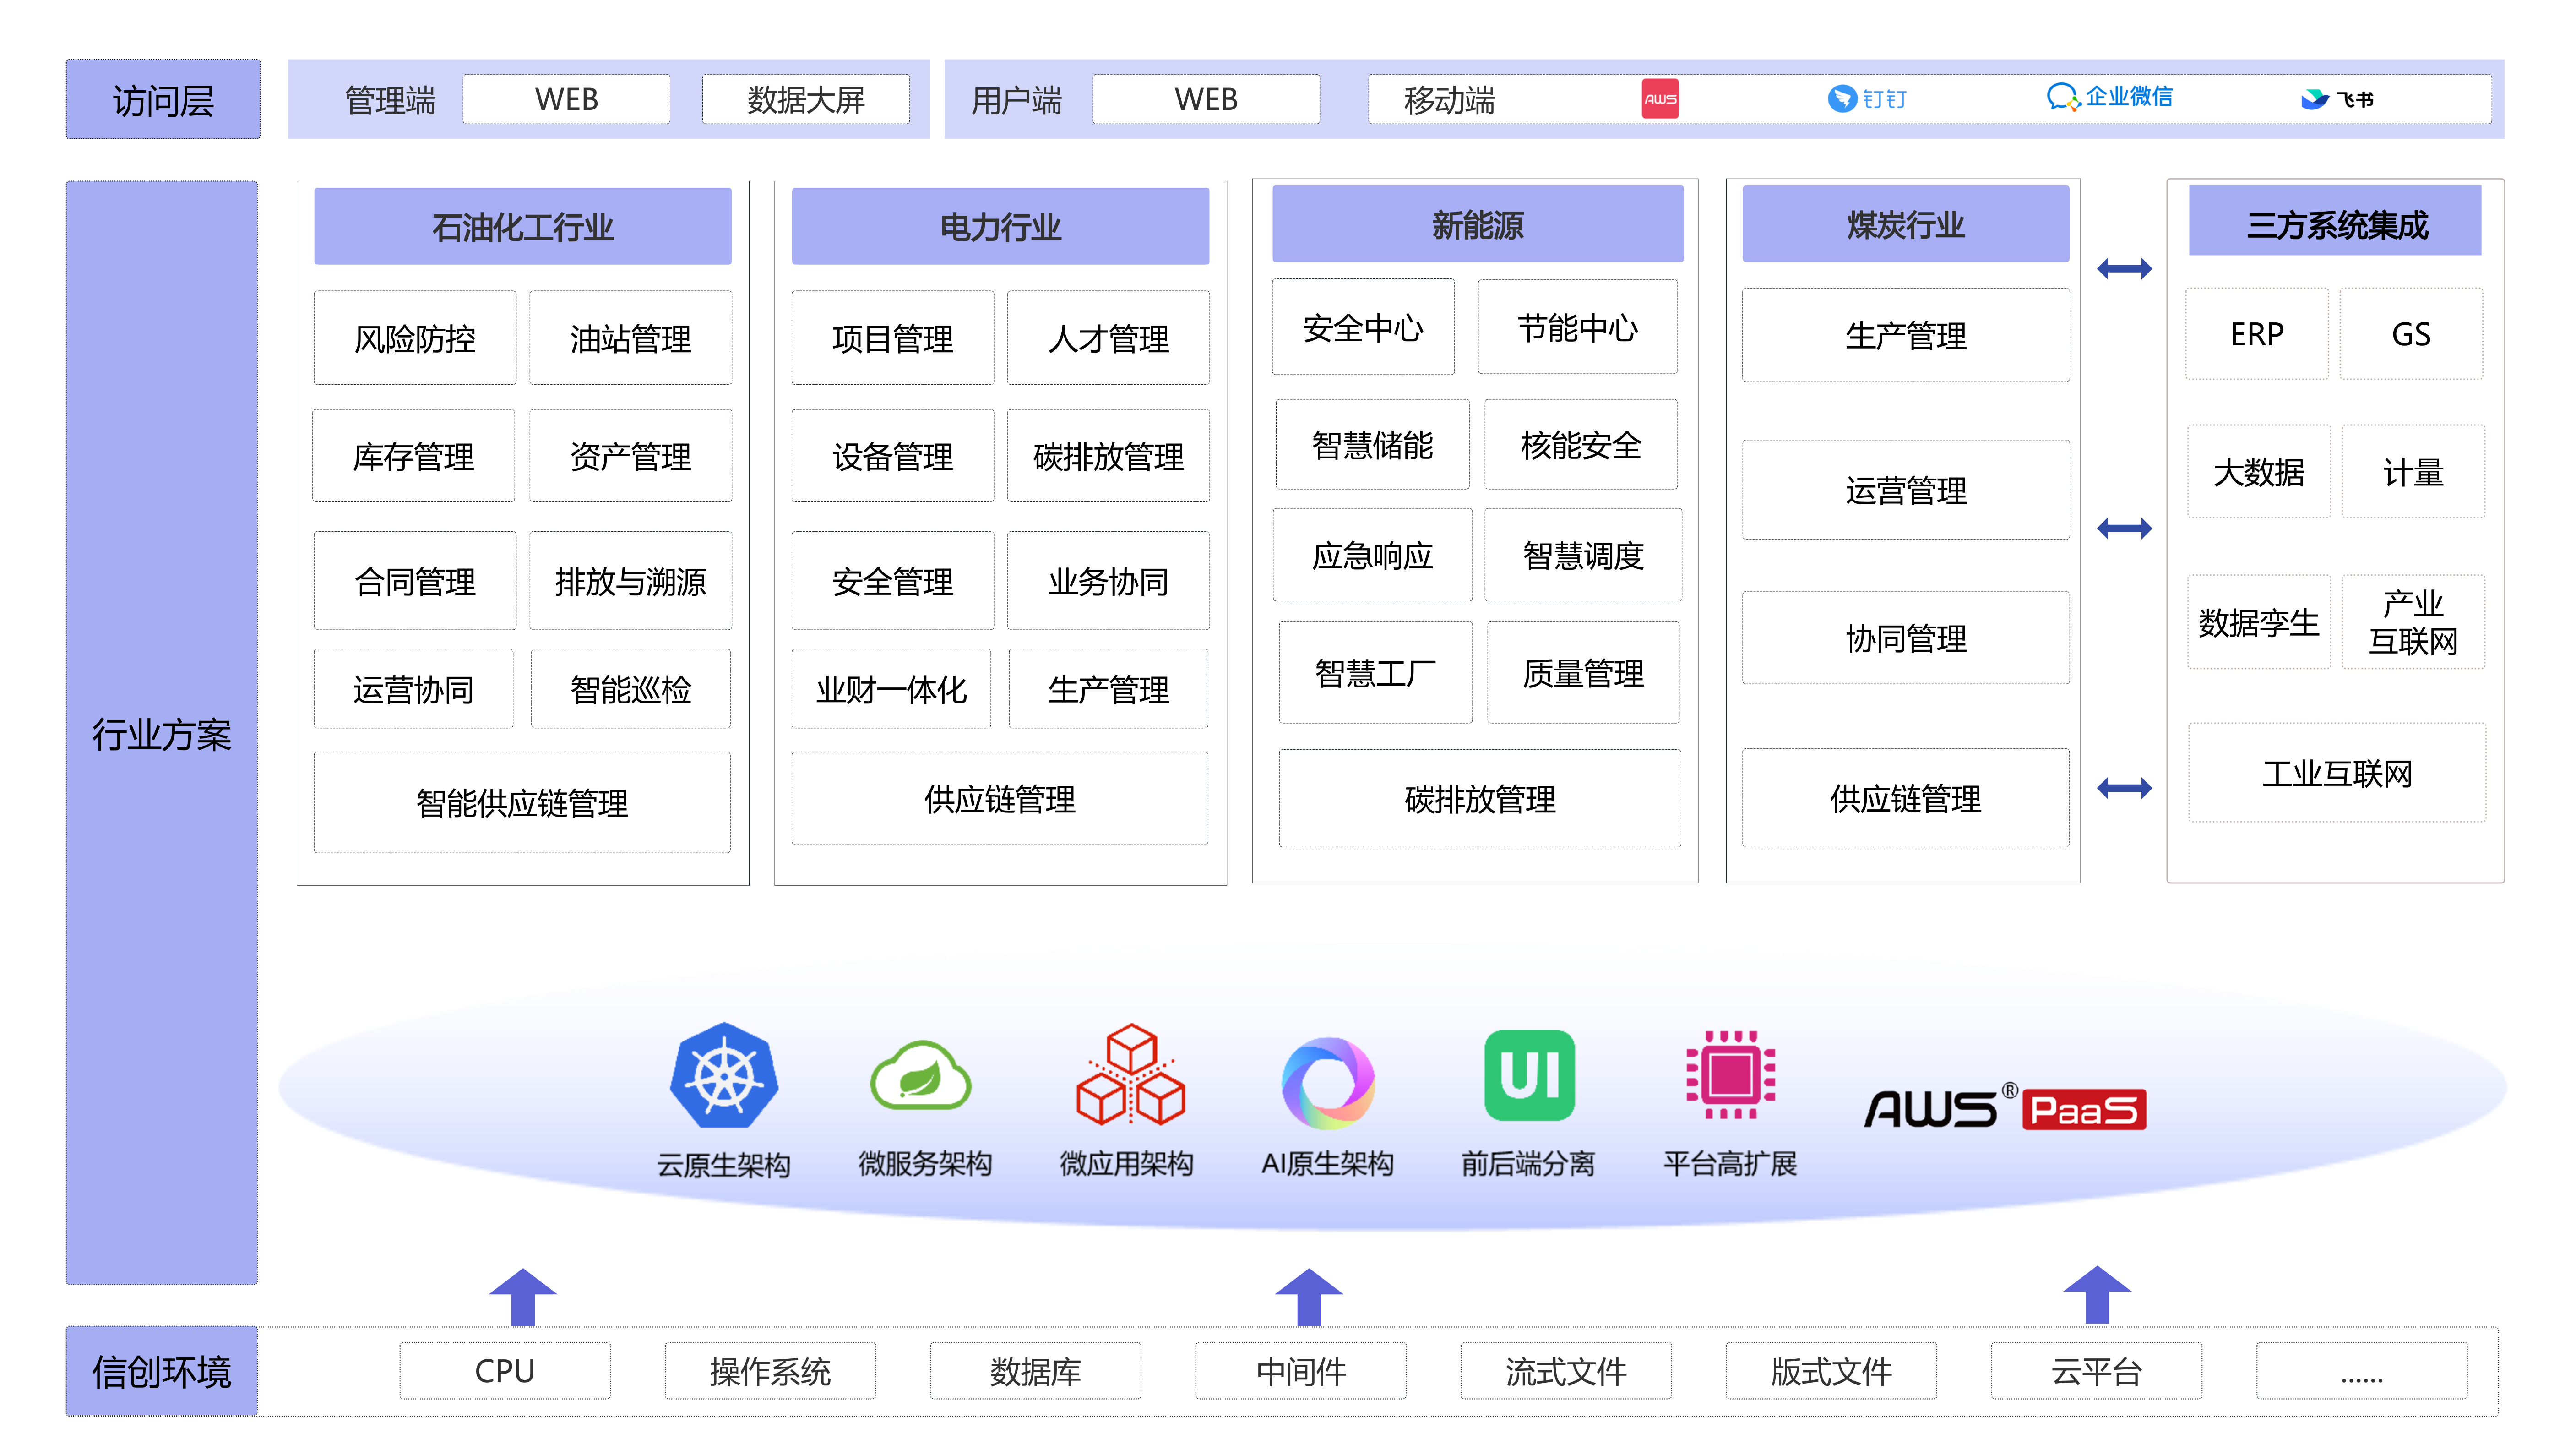Select the 排放与溯源 module

coord(630,581)
